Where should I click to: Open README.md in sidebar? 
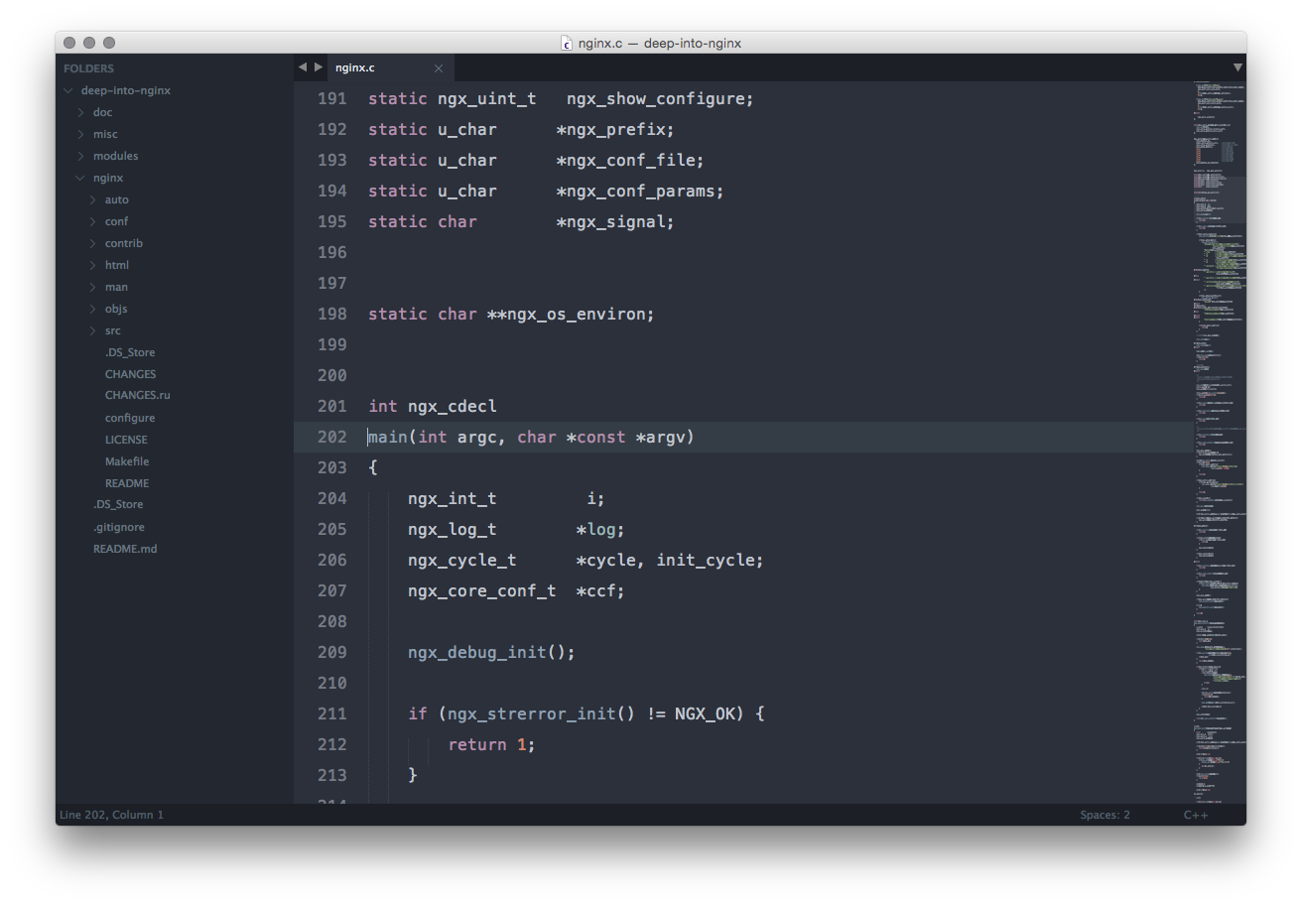[125, 549]
